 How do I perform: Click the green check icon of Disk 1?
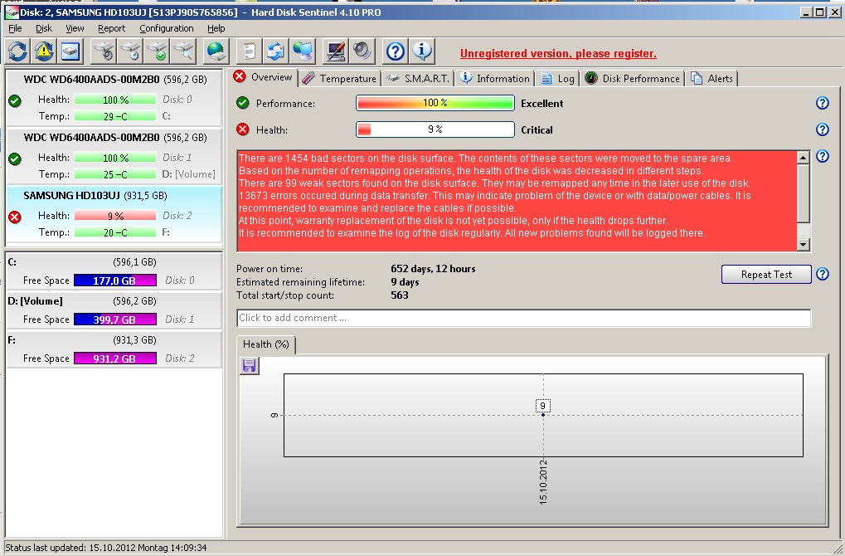(x=15, y=159)
